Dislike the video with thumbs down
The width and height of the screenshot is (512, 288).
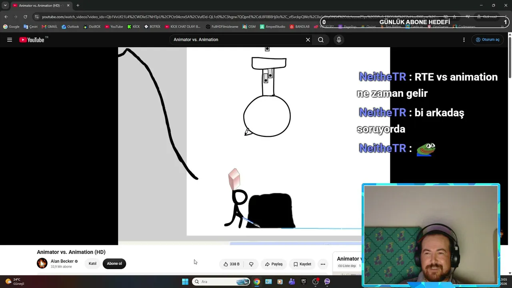[251, 264]
